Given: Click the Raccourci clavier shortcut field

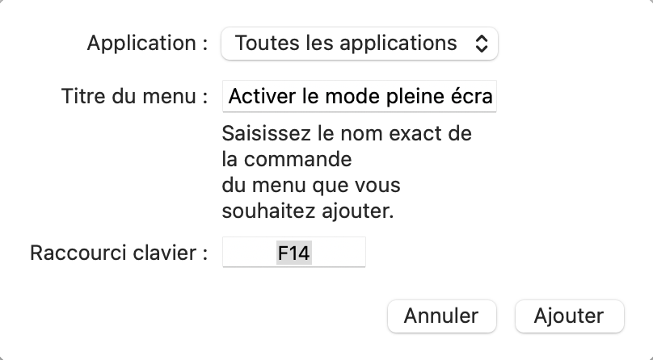Looking at the screenshot, I should (293, 253).
